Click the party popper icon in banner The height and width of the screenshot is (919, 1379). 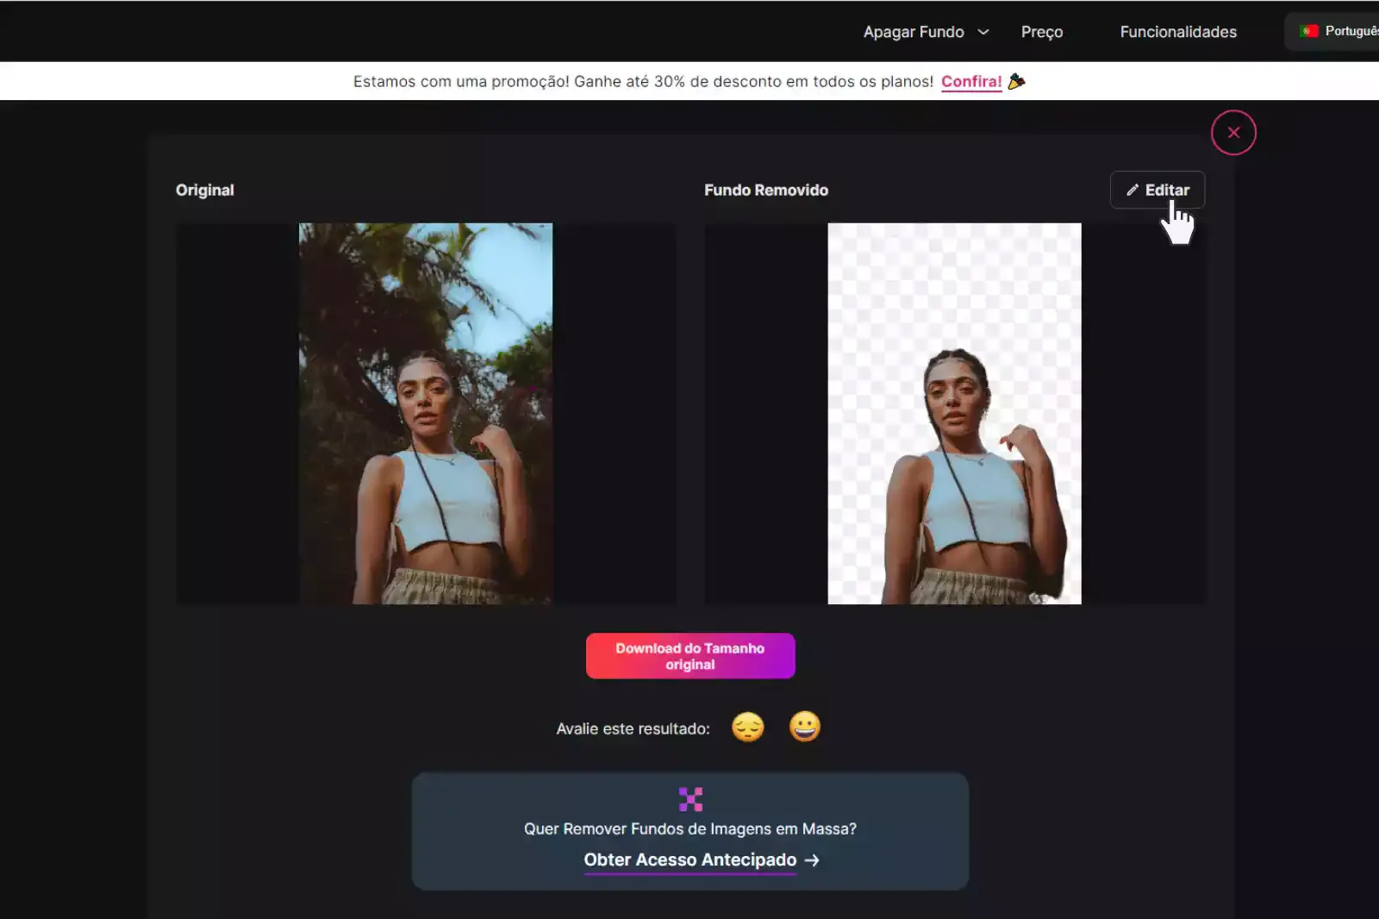click(x=1017, y=81)
